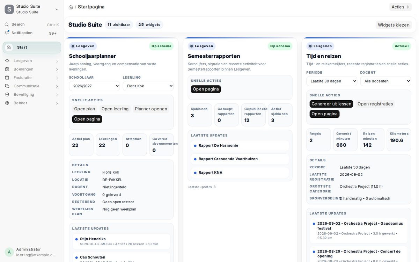Screen dimensions: 419x262
Task: Click the Lesgeven tag on Semesterrapporten card
Action: pos(201,46)
